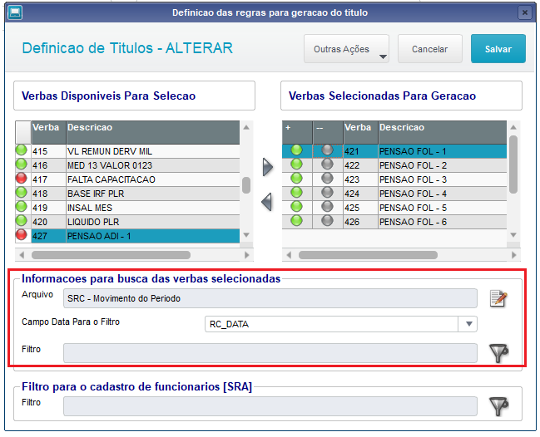This screenshot has width=540, height=437.
Task: Open the Arquivo edit notepad icon
Action: [x=498, y=298]
